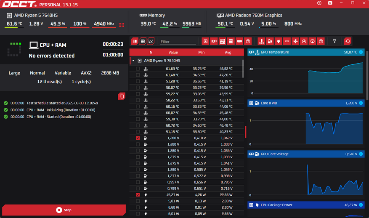This screenshot has width=369, height=218.
Task: Toggle memory module sensors filter icon
Action: tap(239, 41)
